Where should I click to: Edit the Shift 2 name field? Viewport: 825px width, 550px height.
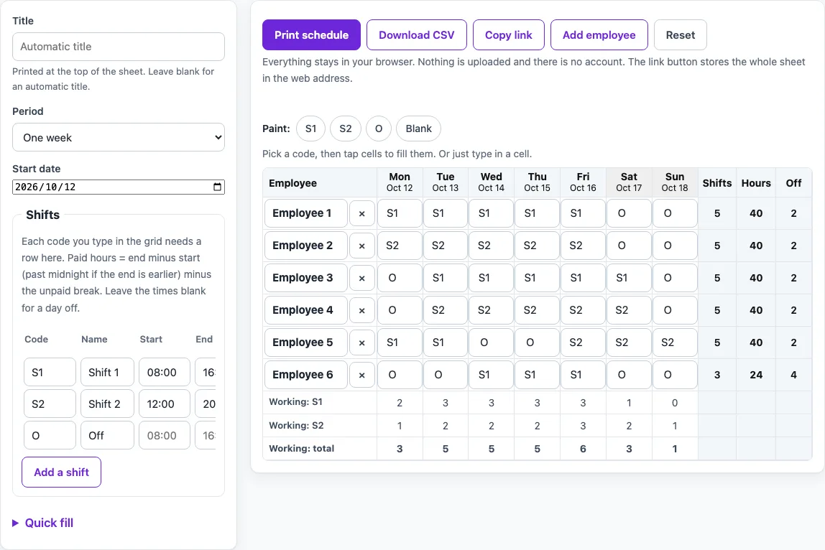point(107,404)
